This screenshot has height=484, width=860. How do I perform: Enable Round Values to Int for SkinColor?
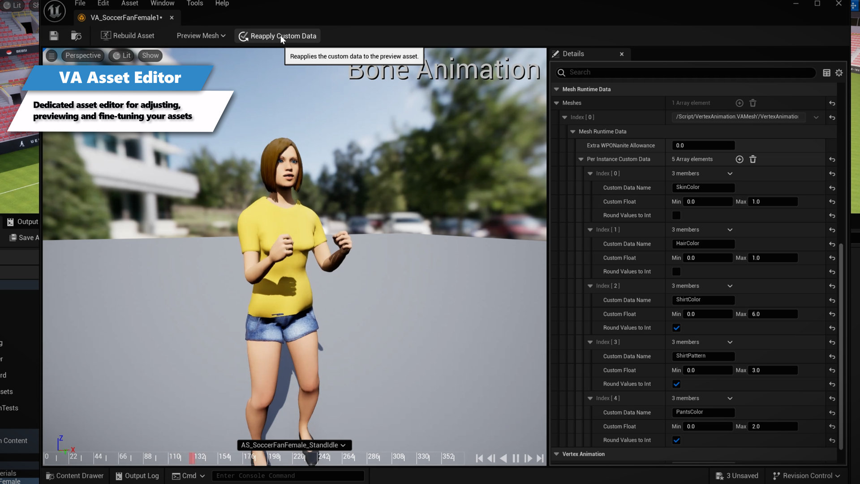pos(676,215)
